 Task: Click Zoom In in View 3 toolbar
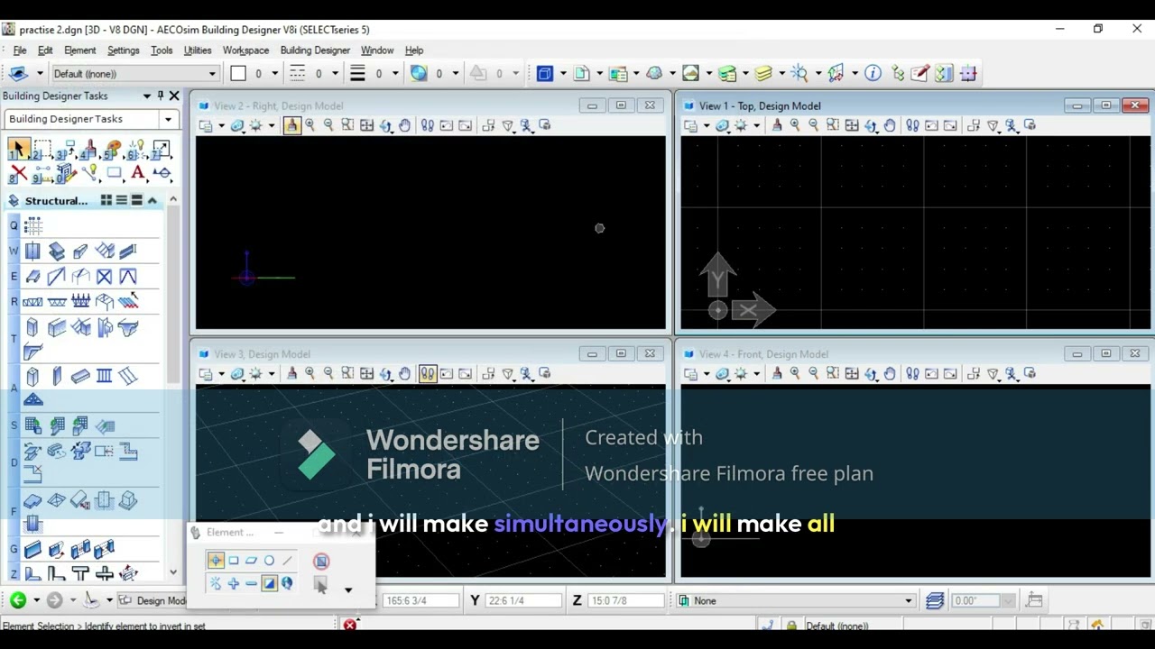tap(310, 374)
